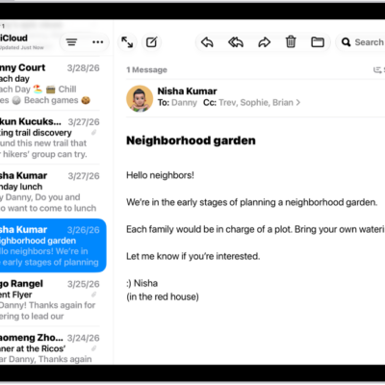Click the 3/26/26 date on the selected email

[84, 230]
